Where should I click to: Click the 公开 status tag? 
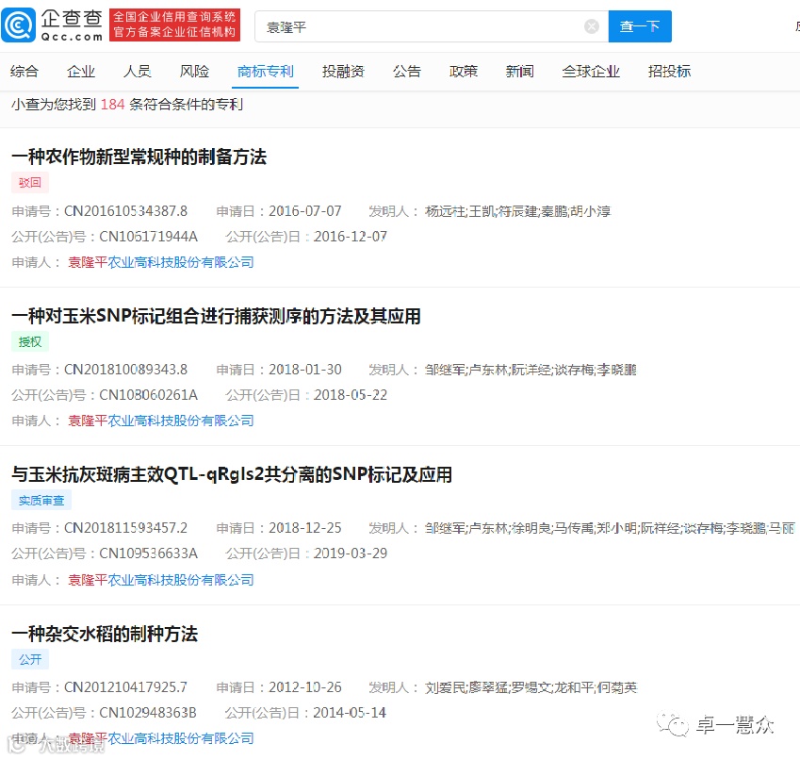click(30, 659)
